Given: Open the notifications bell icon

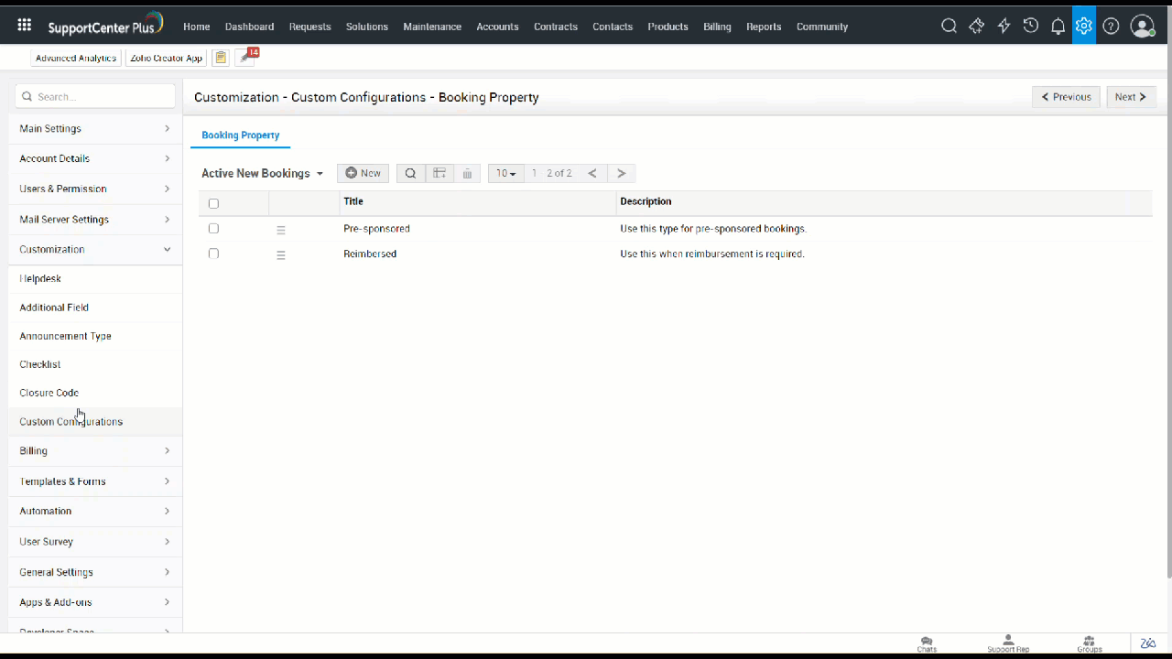Looking at the screenshot, I should [x=1058, y=26].
